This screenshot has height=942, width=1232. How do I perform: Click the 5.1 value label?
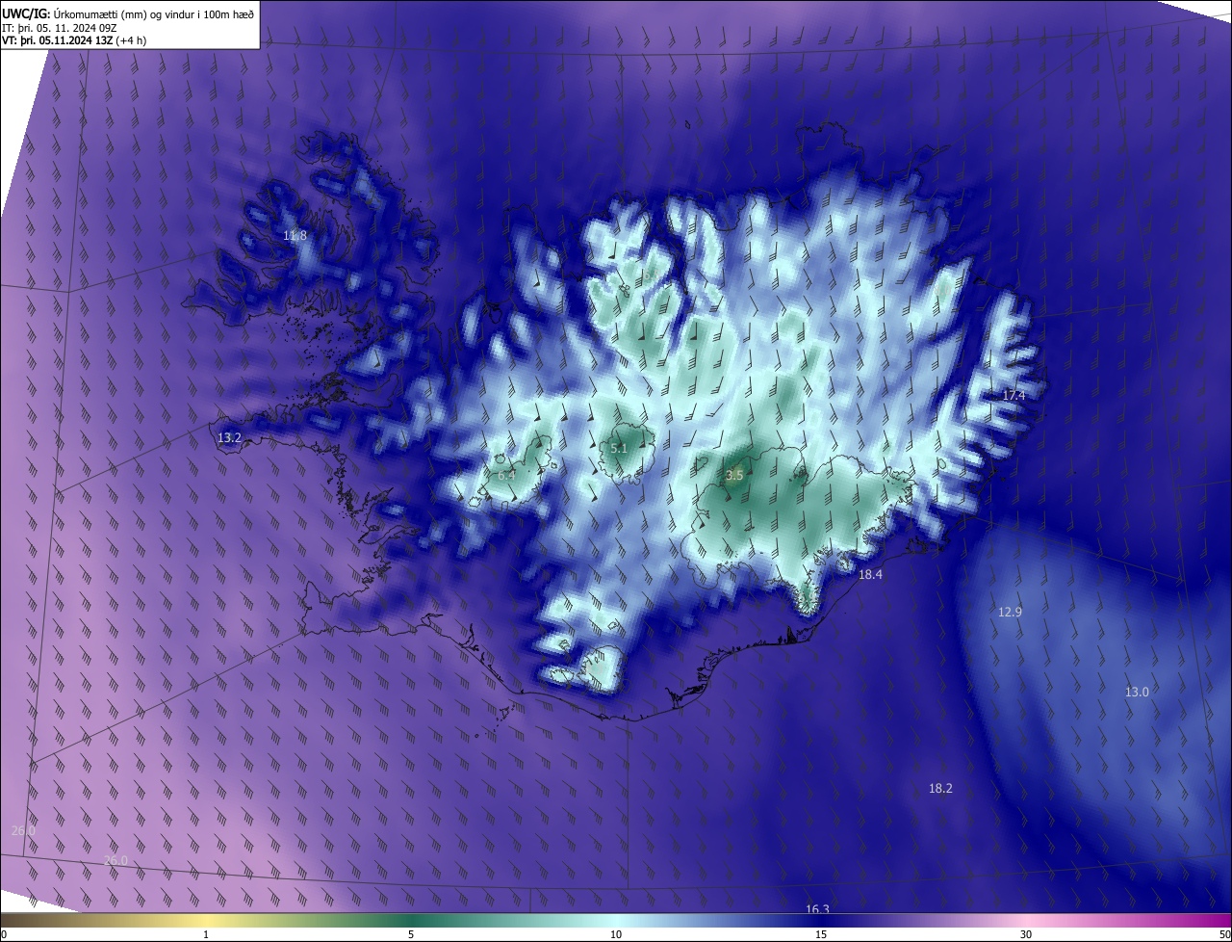[x=619, y=449]
